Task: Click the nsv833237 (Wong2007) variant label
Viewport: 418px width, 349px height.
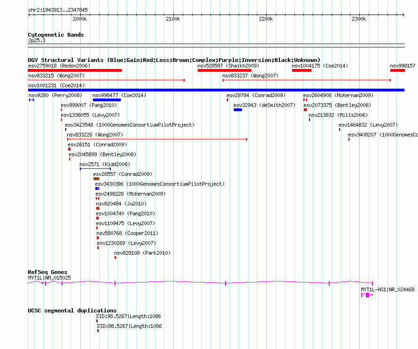Action: click(x=250, y=76)
